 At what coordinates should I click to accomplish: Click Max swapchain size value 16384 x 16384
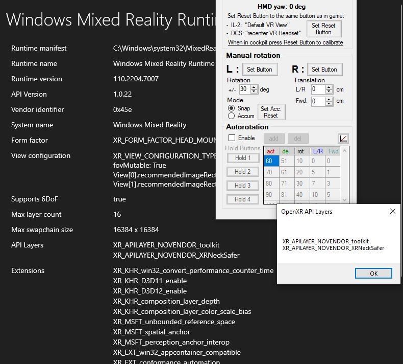[136, 230]
